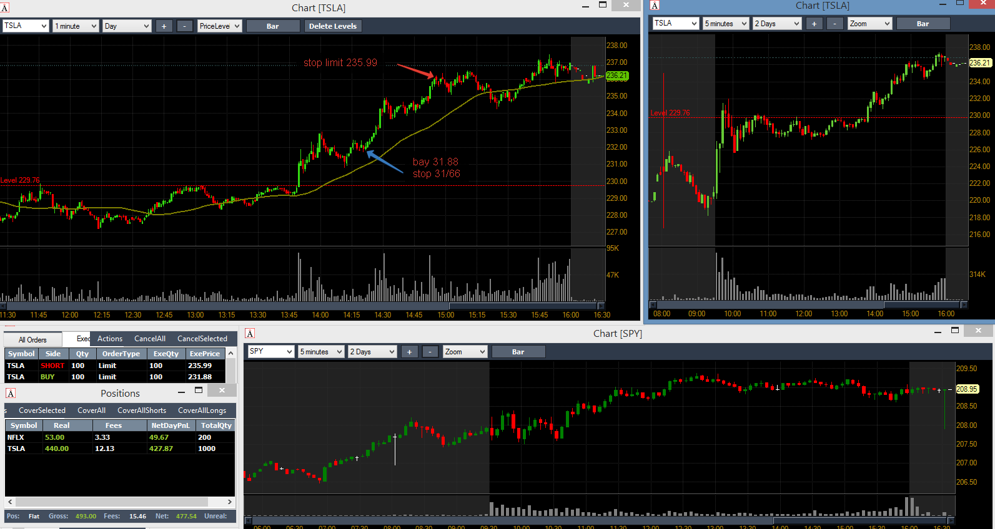Image resolution: width=995 pixels, height=529 pixels.
Task: Switch to the All Orders tab
Action: tap(33, 339)
